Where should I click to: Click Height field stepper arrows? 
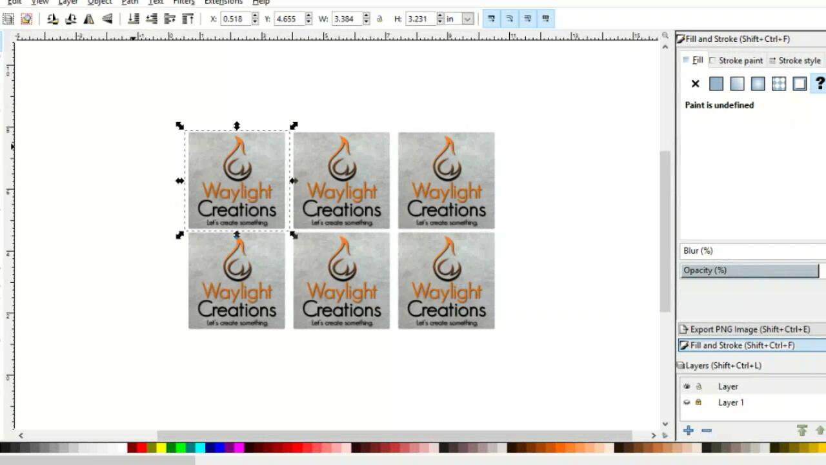440,19
